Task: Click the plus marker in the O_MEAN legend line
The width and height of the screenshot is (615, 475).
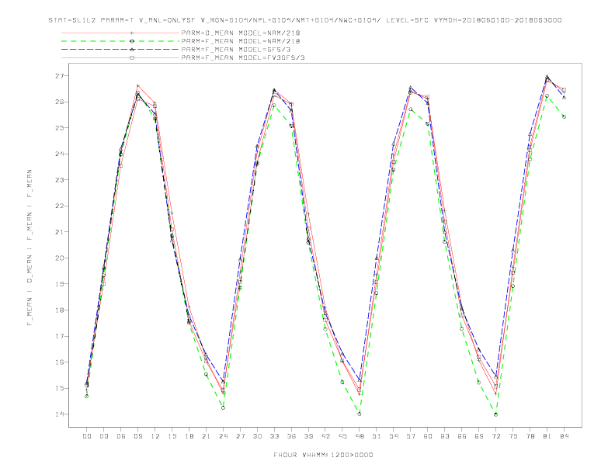Action: click(132, 33)
